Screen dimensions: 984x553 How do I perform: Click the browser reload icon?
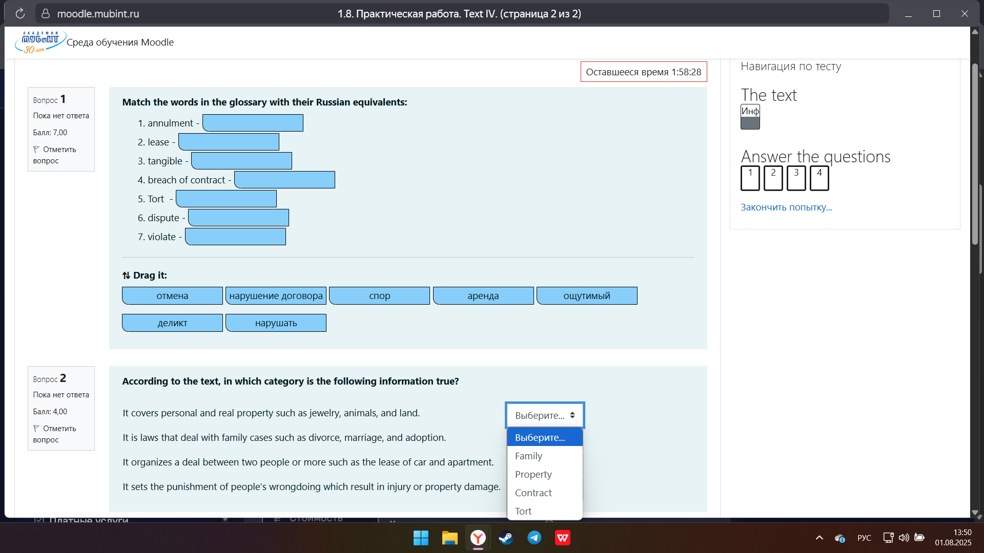(x=20, y=14)
